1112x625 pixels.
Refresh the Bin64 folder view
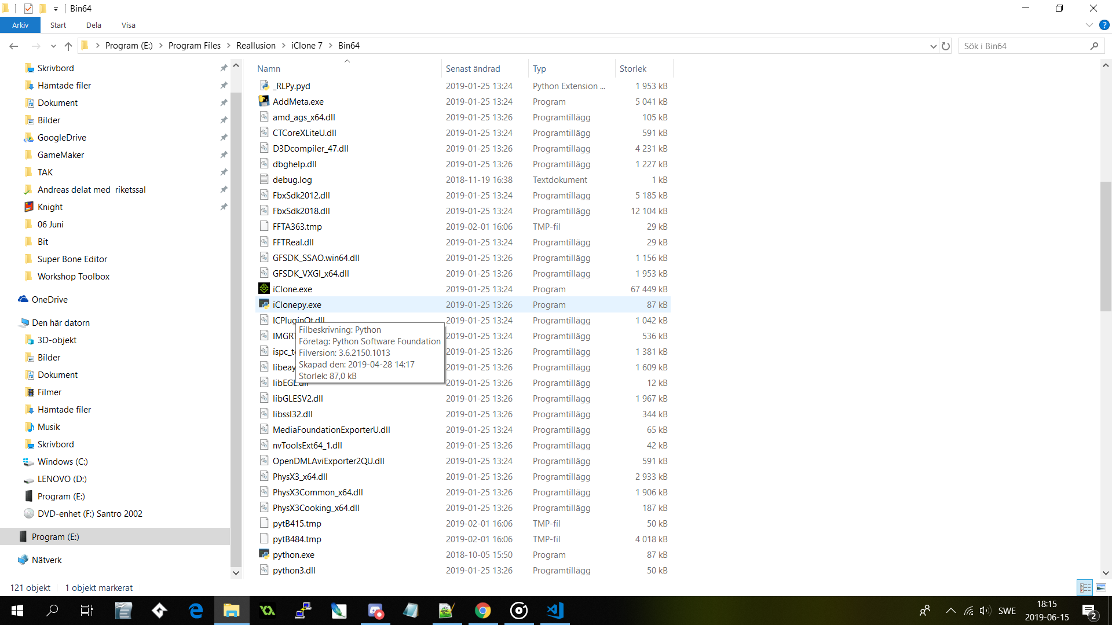tap(946, 46)
